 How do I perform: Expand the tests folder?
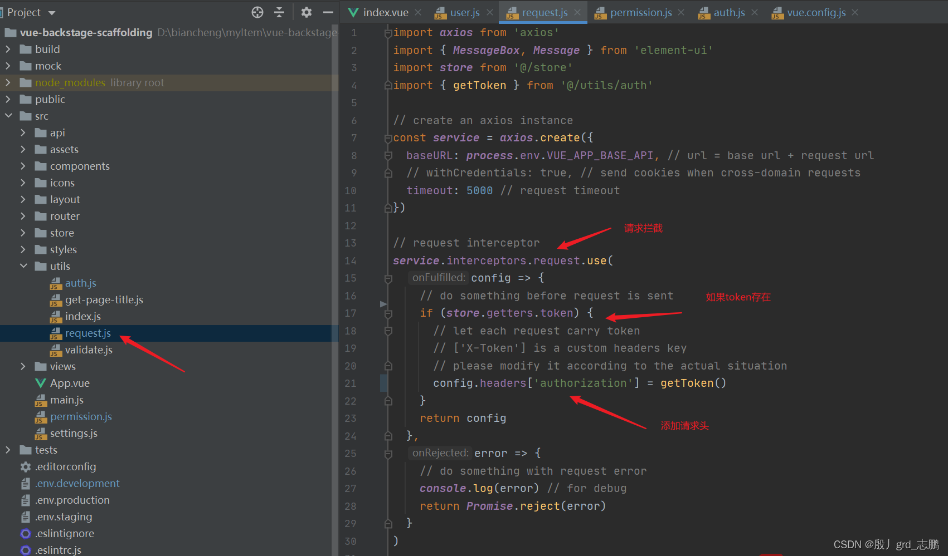pyautogui.click(x=8, y=450)
